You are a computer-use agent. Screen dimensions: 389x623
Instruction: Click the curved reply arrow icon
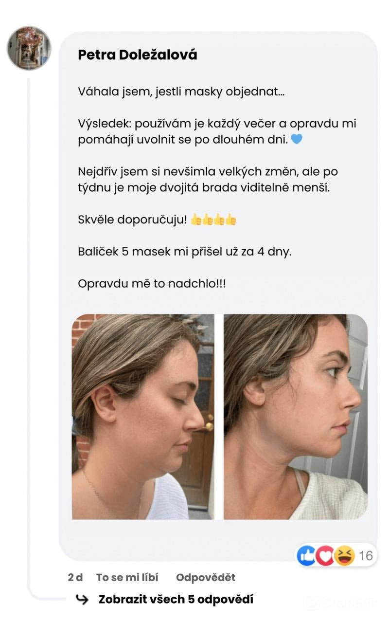click(83, 600)
